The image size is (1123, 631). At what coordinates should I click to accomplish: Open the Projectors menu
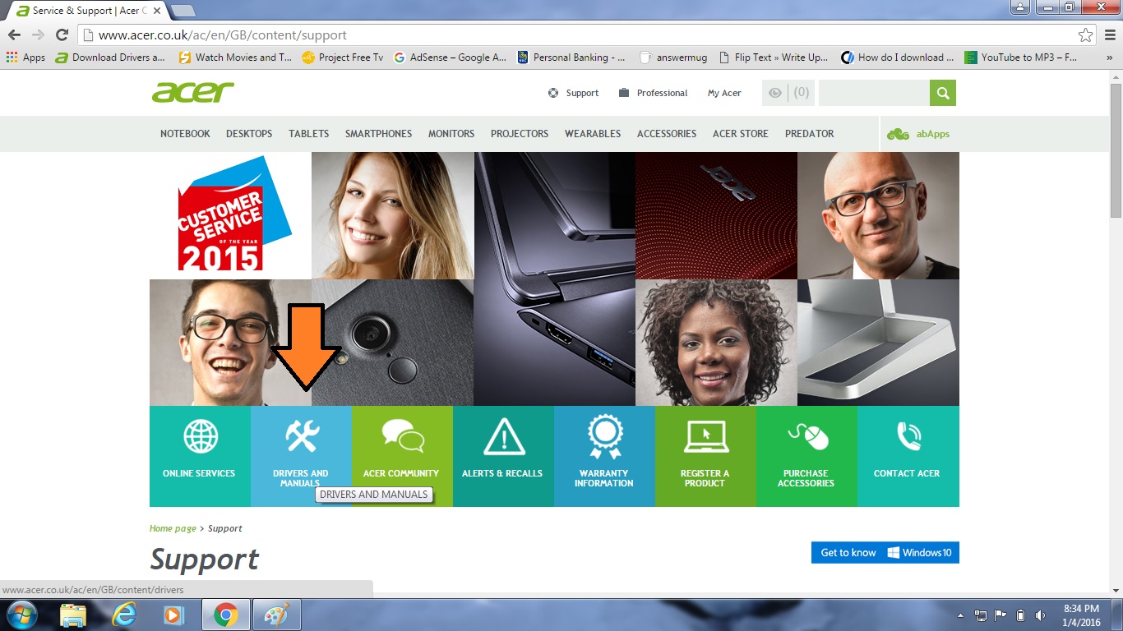click(x=520, y=134)
